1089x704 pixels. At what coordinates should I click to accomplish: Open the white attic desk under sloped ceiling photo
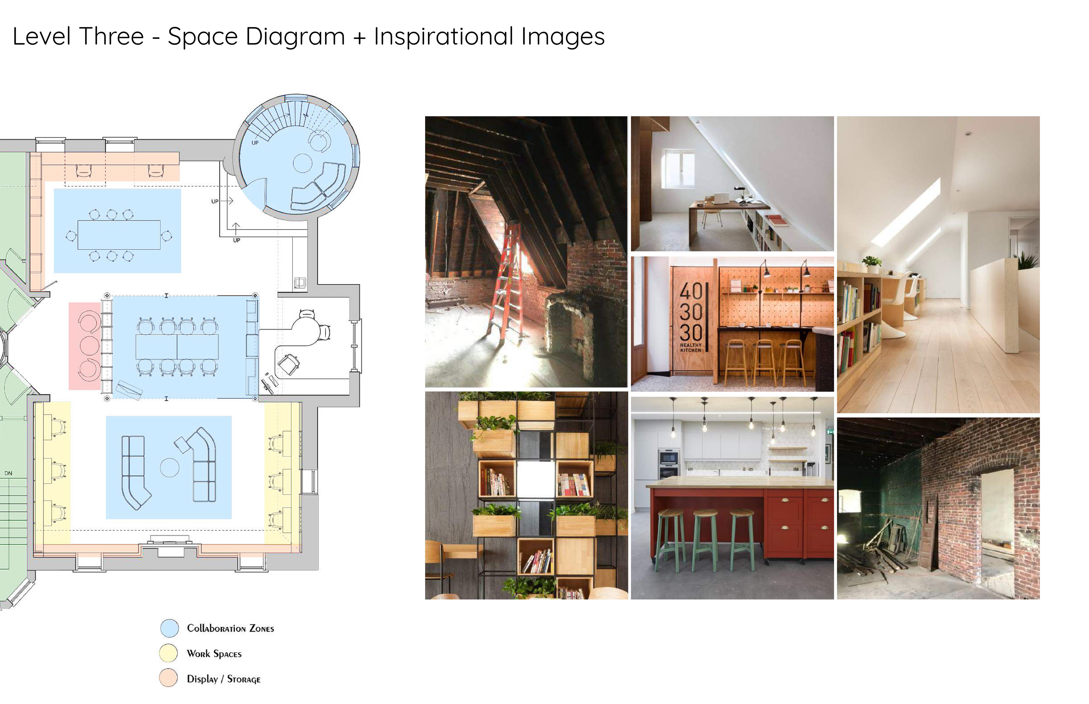pos(732,184)
